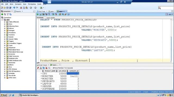This screenshot has height=97, width=174.
Task: Run statement with the green play icon
Action: tap(38, 14)
